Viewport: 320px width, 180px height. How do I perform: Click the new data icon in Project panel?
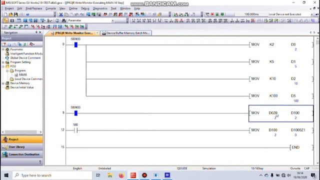pyautogui.click(x=4, y=44)
